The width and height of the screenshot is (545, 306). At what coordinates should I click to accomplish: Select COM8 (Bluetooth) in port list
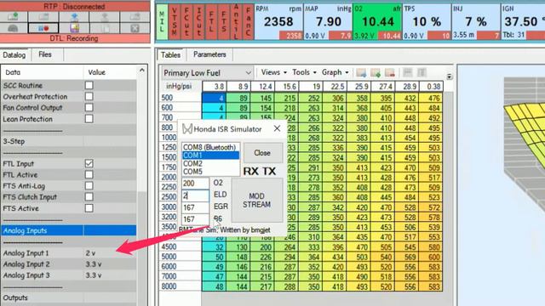[x=210, y=147]
